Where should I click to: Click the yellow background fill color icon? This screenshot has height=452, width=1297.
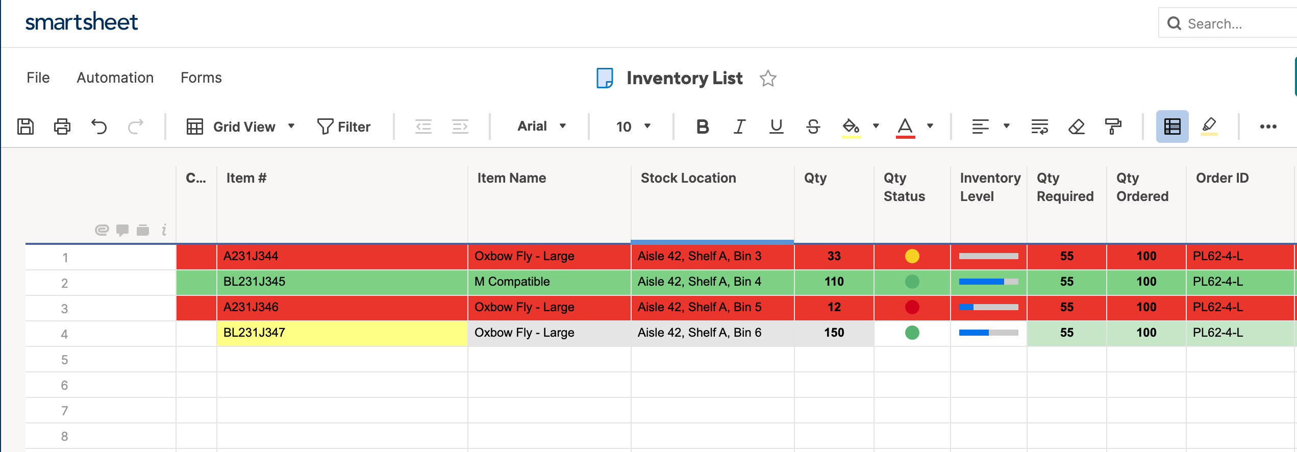(x=851, y=127)
